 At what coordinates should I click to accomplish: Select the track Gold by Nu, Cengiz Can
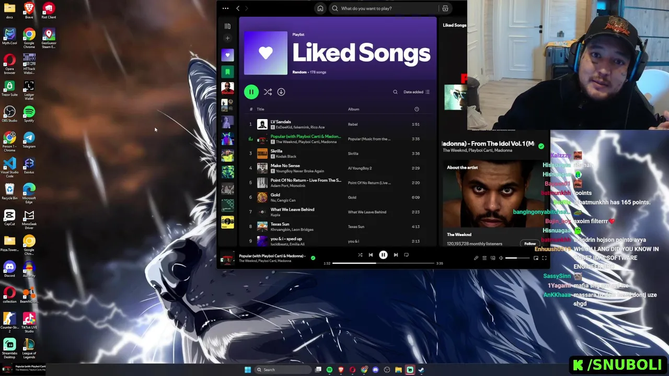pyautogui.click(x=337, y=197)
